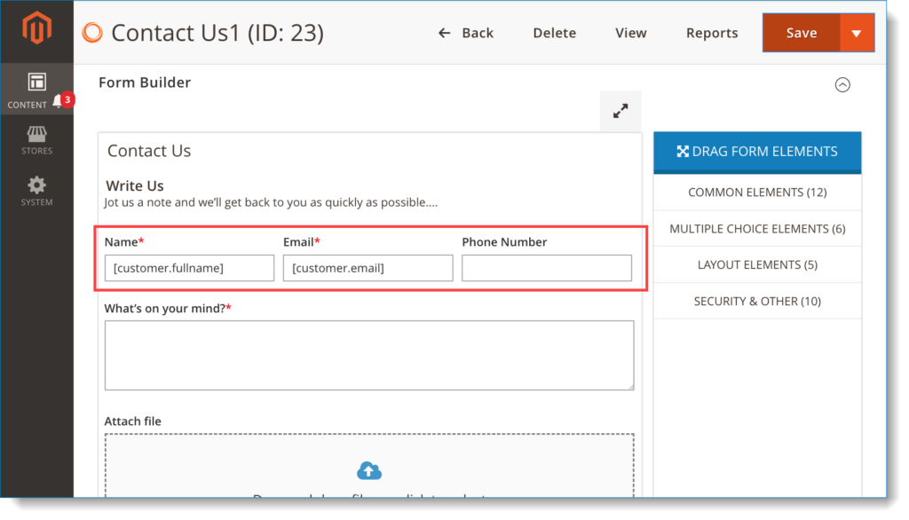Expand the LAYOUT ELEMENTS section

(756, 264)
